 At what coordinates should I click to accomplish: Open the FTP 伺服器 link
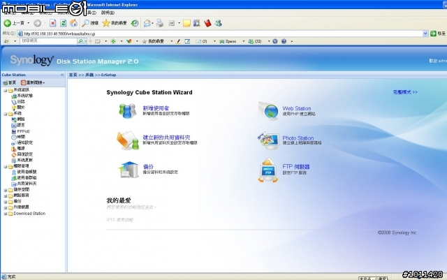coord(296,166)
